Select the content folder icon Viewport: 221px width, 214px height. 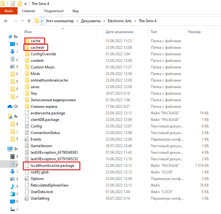[x=27, y=61]
